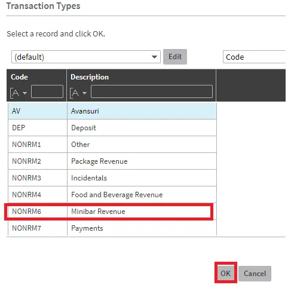Viewport: 288px width, 291px height.
Task: Select the Deposit description cell
Action: coord(142,128)
